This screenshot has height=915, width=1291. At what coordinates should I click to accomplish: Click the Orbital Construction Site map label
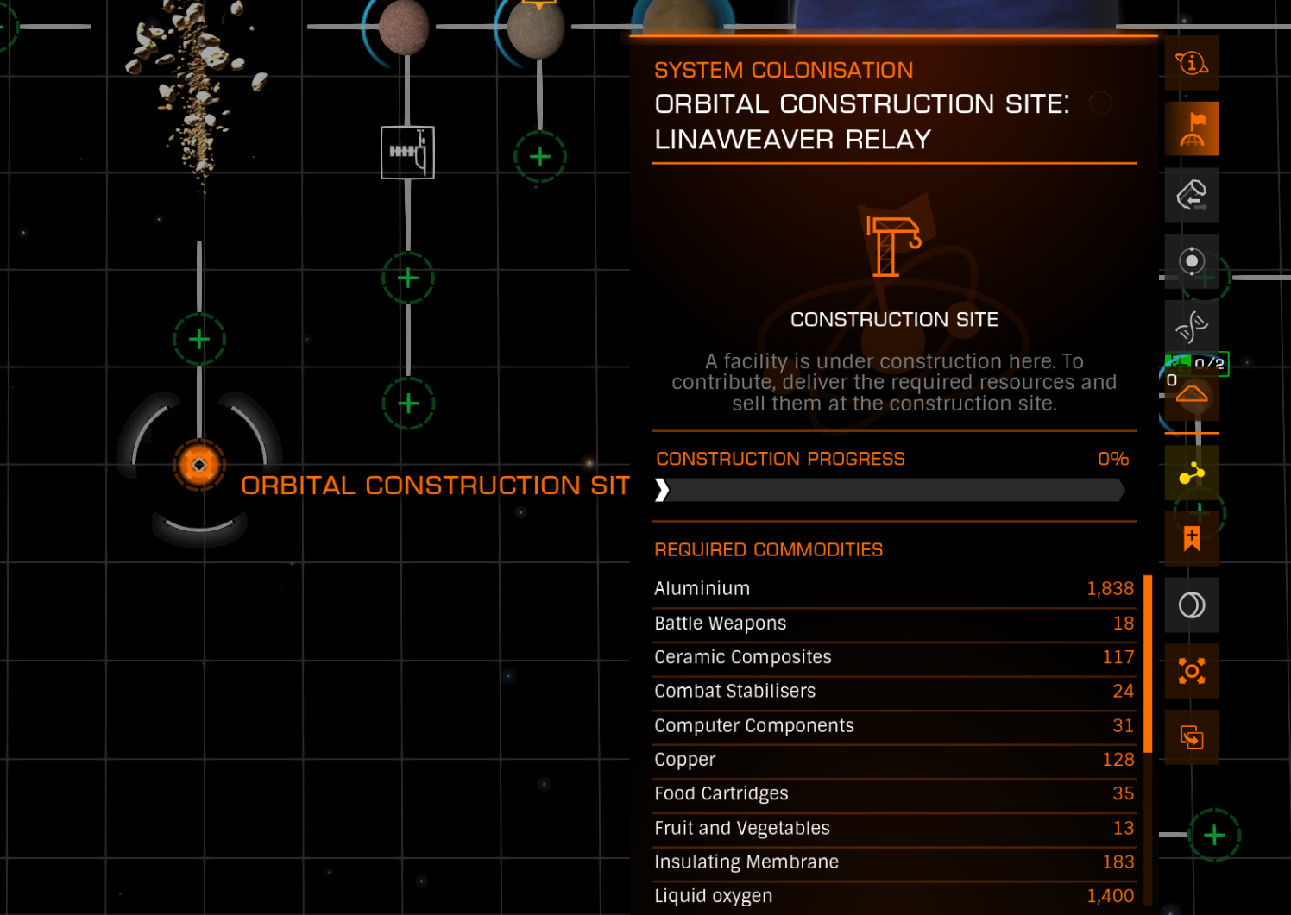(435, 486)
